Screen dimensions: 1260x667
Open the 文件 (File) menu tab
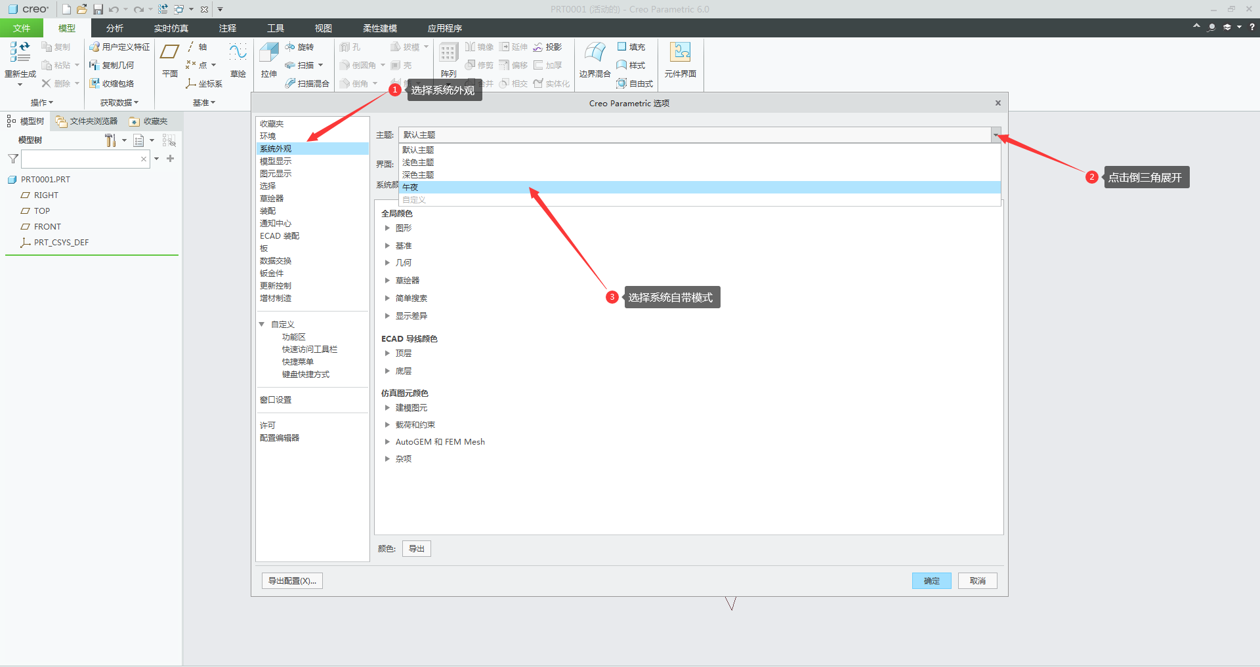tap(22, 28)
